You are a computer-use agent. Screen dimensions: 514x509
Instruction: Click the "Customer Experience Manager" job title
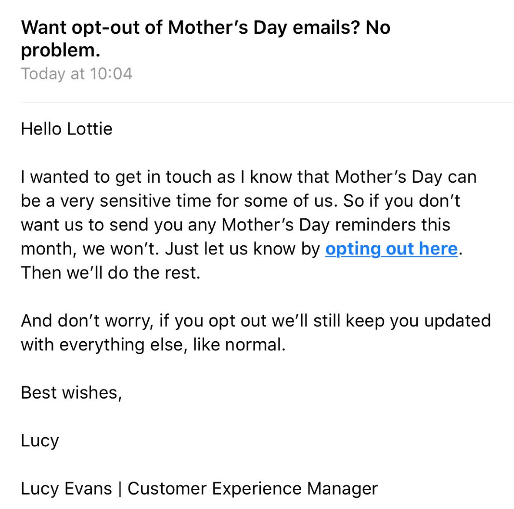(252, 489)
